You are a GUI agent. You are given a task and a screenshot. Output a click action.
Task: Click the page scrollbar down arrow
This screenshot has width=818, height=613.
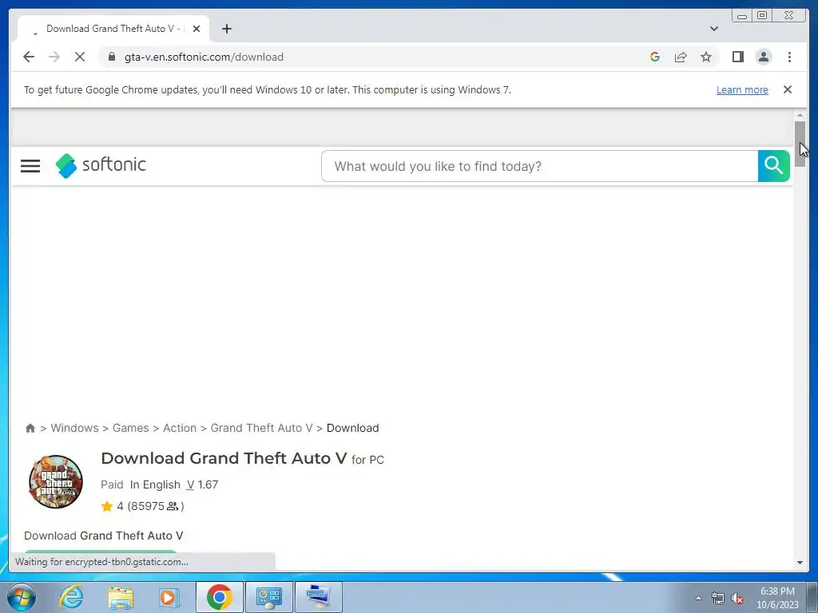click(x=800, y=563)
